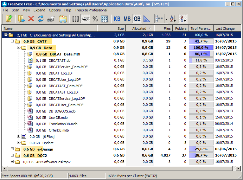
Task: Open the Scan menu
Action: click(16, 10)
